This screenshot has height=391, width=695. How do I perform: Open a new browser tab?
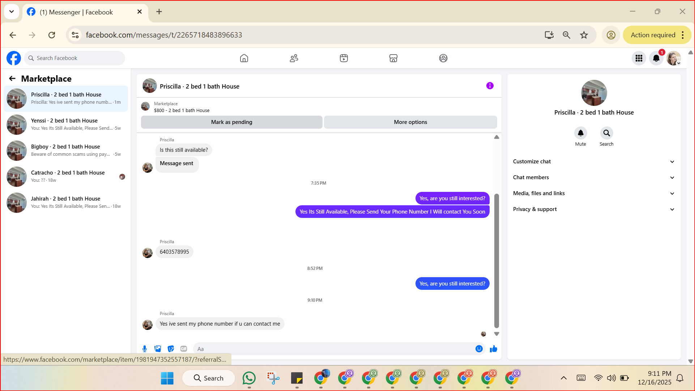(159, 12)
